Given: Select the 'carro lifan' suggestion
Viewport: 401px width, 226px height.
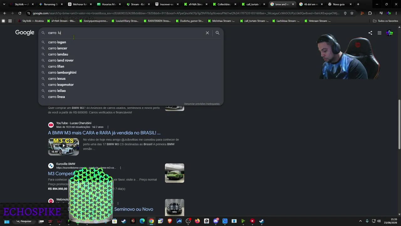Looking at the screenshot, I should pyautogui.click(x=131, y=67).
